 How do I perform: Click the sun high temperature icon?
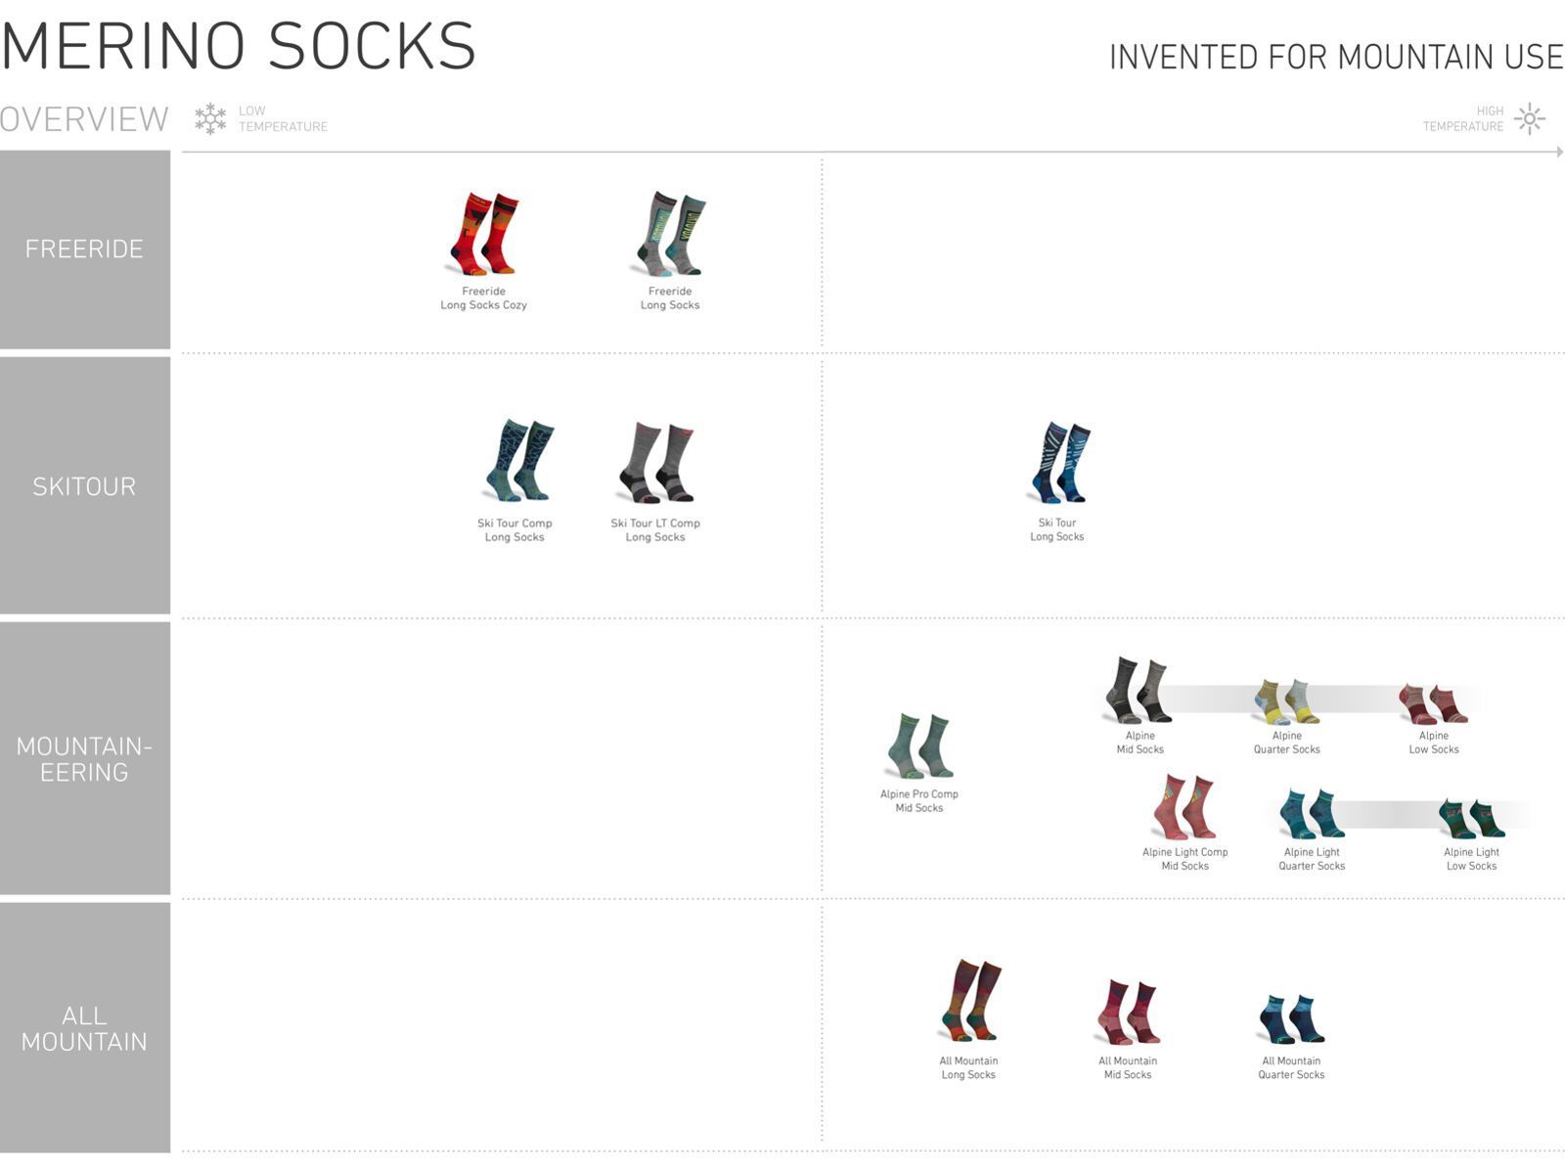point(1530,118)
